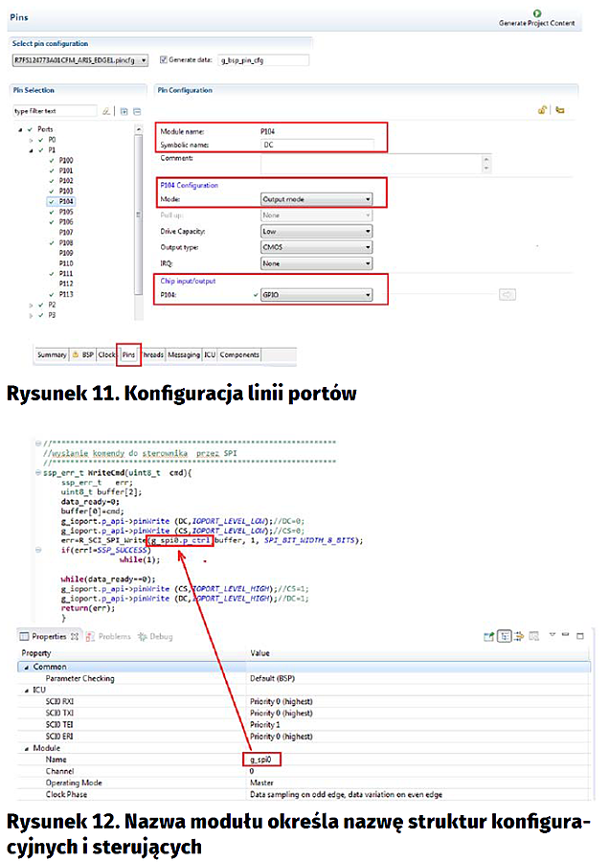Click the expand all tree icon
609x862 pixels.
[124, 111]
